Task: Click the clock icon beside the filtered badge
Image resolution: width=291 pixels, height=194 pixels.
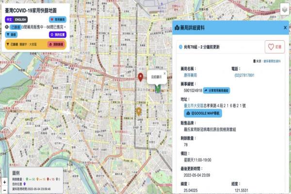Action: [7, 27]
